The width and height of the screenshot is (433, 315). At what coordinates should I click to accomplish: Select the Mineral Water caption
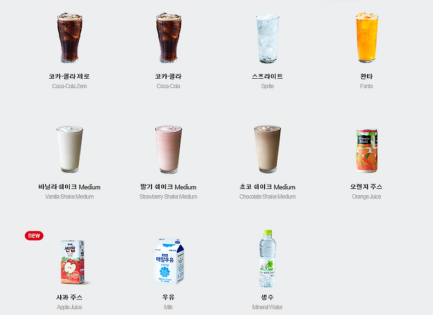tap(267, 307)
